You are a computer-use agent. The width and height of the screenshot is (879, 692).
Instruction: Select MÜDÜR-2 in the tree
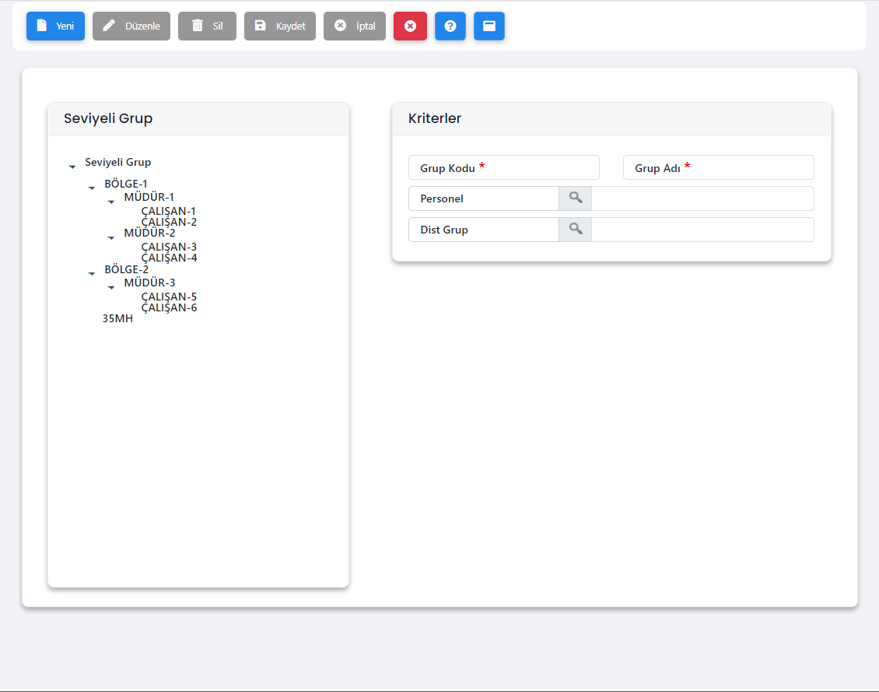(x=149, y=233)
